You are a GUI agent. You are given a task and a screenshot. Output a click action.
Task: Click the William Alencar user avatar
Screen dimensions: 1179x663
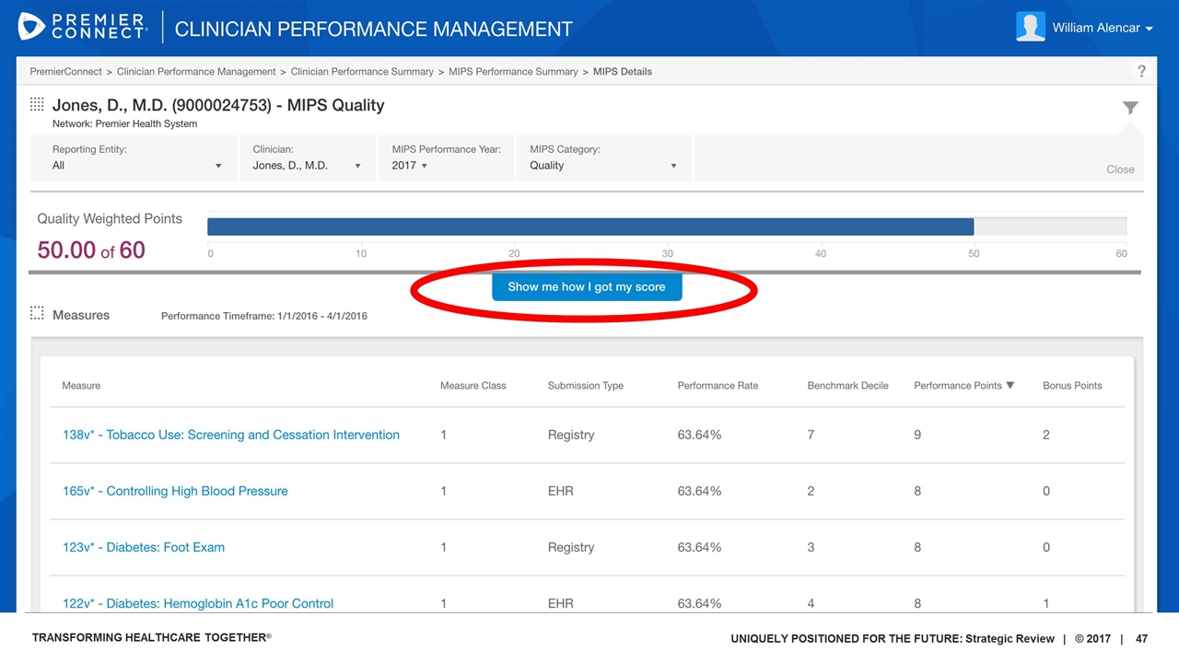pyautogui.click(x=1030, y=27)
